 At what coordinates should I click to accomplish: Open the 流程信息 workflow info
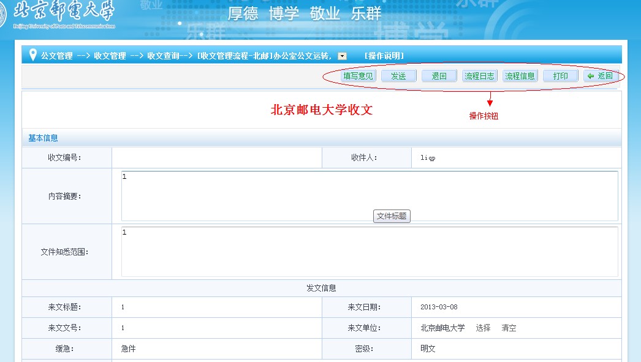[520, 76]
